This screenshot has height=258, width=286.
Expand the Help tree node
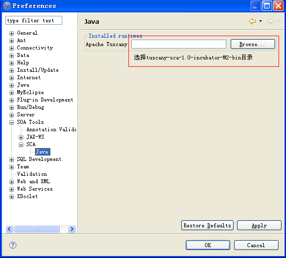click(x=11, y=63)
